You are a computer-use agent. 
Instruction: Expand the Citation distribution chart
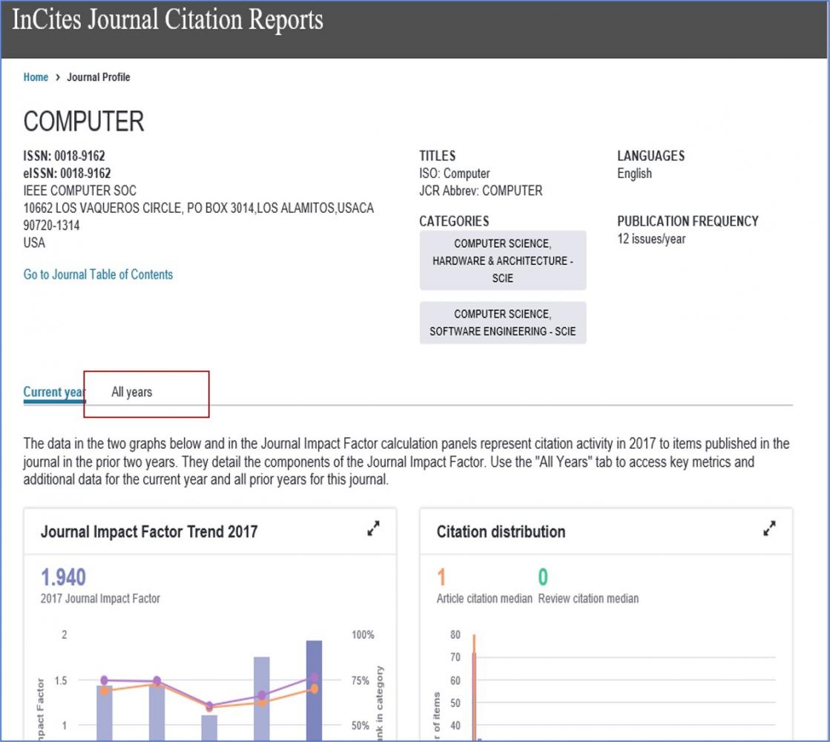click(769, 528)
